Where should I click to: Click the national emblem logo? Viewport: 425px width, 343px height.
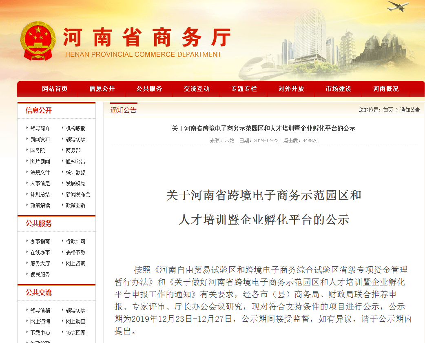[38, 41]
